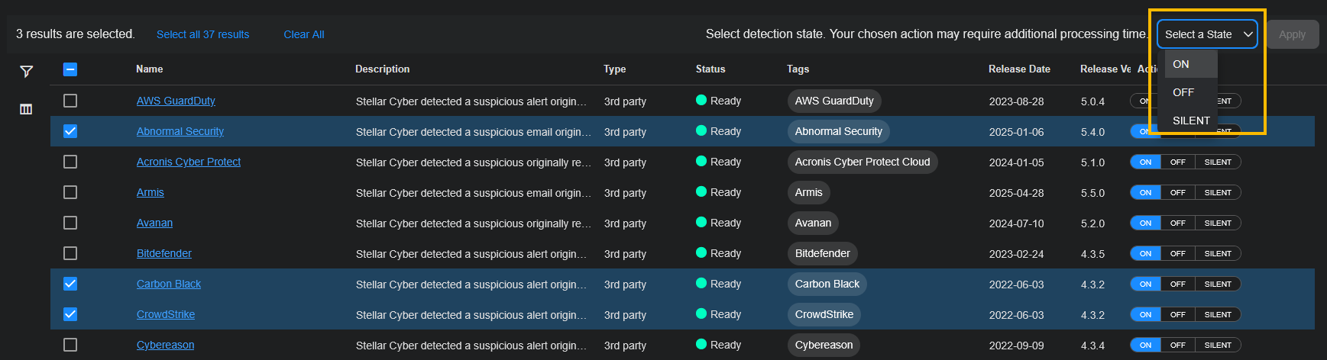The height and width of the screenshot is (360, 1327).
Task: Set Cybereason detection to OFF
Action: 1177,345
